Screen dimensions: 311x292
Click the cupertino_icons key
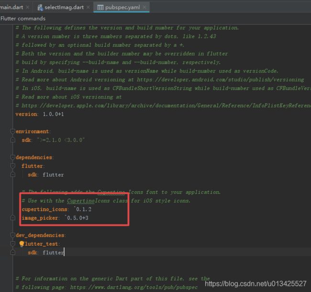coord(44,209)
